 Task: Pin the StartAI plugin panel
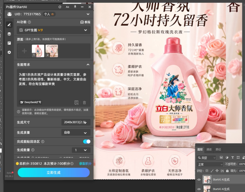pyautogui.click(x=75, y=7)
